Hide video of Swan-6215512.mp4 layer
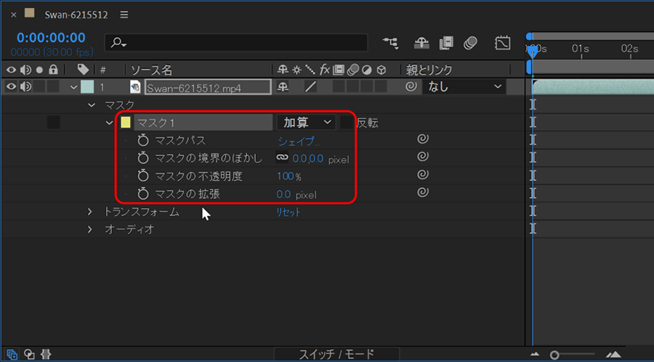The image size is (654, 362). 11,86
